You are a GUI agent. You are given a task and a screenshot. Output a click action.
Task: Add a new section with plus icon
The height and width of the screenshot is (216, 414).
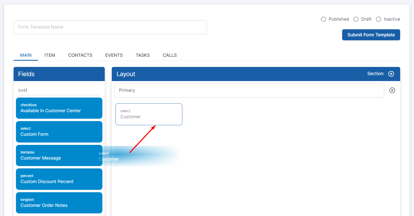[x=391, y=74]
